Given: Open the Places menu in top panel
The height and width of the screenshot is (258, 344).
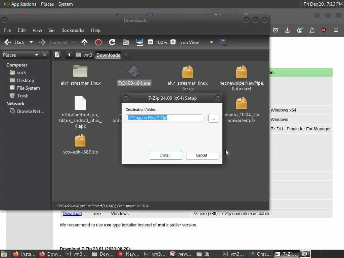Looking at the screenshot, I should 47,4.
